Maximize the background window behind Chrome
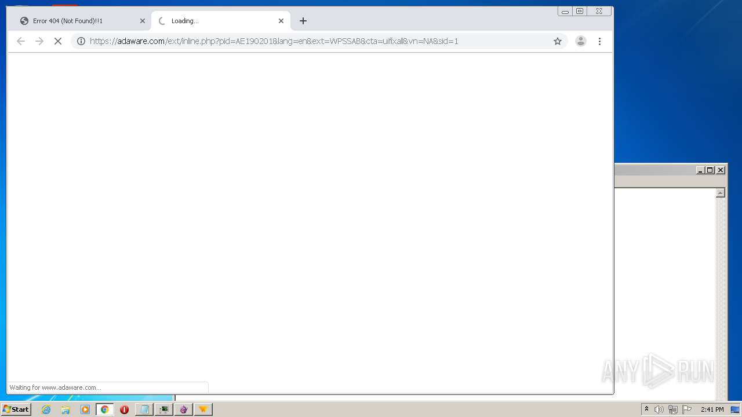 coord(710,170)
